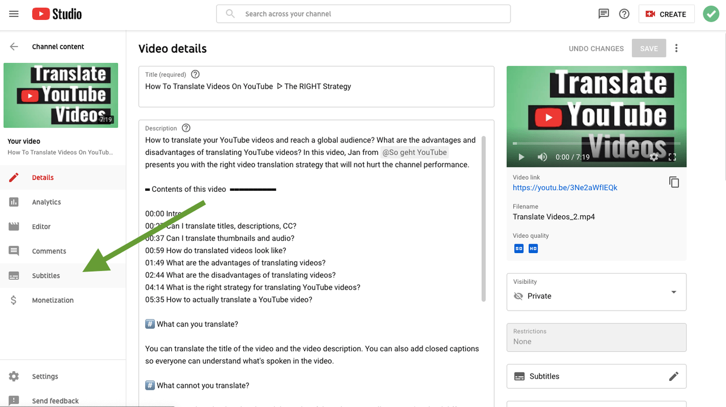Open Editor in the sidebar
726x407 pixels.
click(63, 226)
